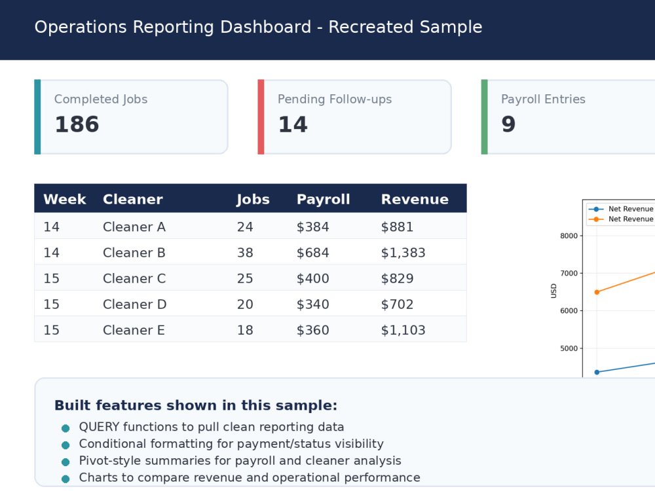
Task: Click the green accent bar on Payroll Entries
Action: point(485,117)
